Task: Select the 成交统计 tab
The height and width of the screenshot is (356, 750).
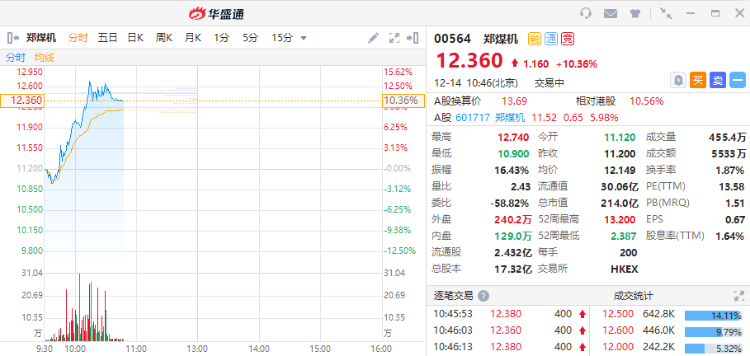Action: [634, 296]
